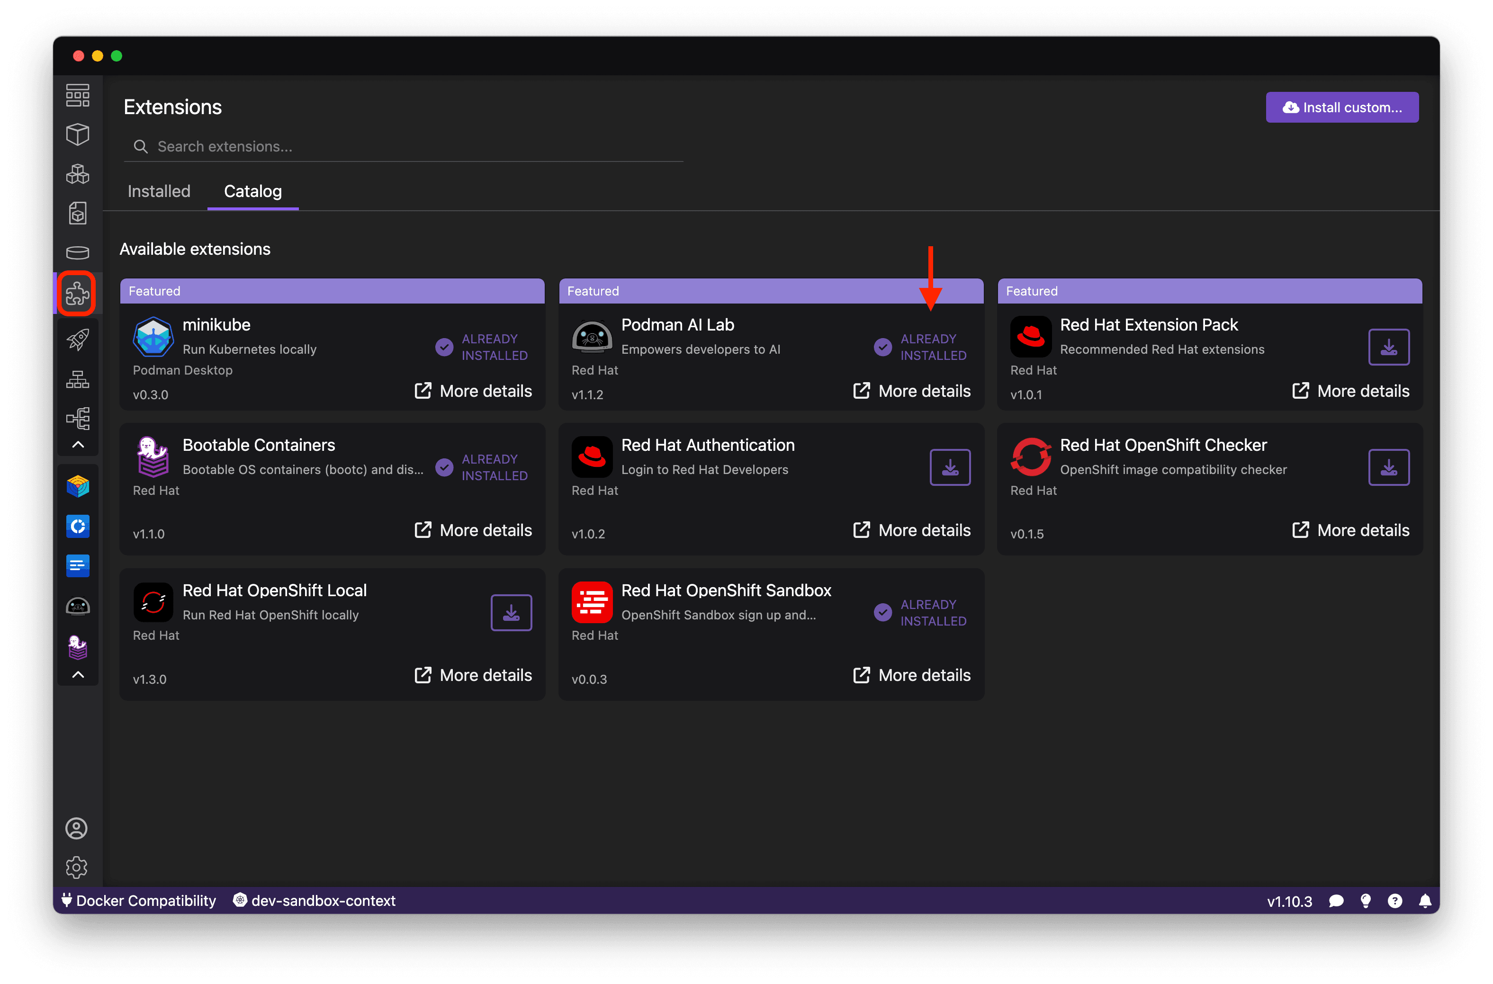Viewport: 1493px width, 984px height.
Task: Open the account icon above Settings
Action: click(77, 828)
